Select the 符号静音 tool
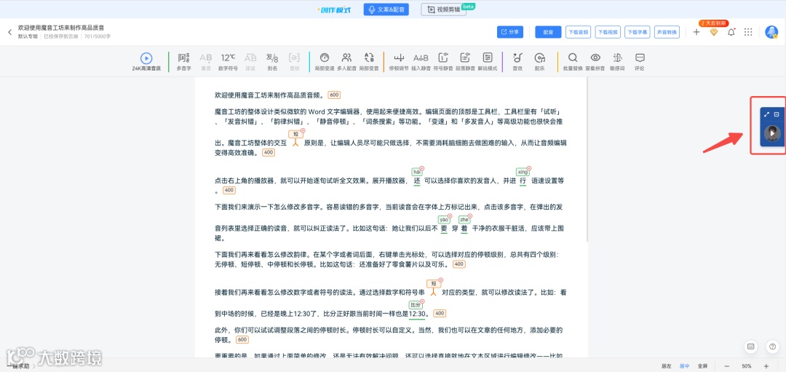 tap(443, 61)
